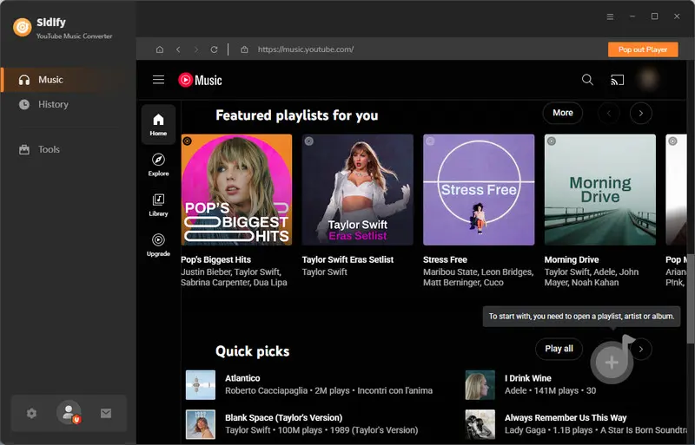695x445 pixels.
Task: Go back with the left arrow
Action: coord(178,49)
